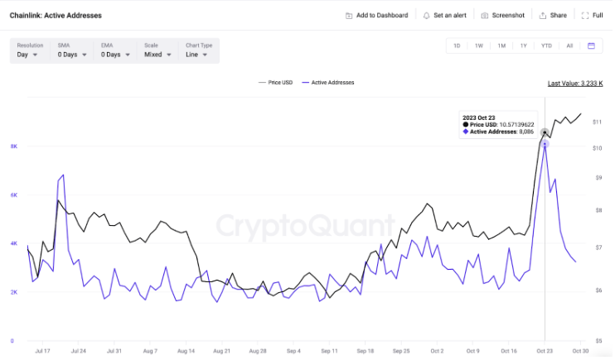This screenshot has height=360, width=615.
Task: Toggle the Active Addresses legend series
Action: click(x=330, y=83)
